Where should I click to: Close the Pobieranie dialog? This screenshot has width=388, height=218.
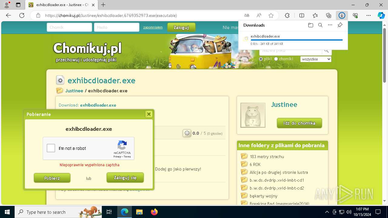pos(149,114)
